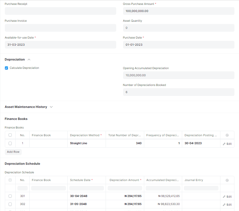Click the Purchase Receipt field
The width and height of the screenshot is (239, 211).
point(60,11)
